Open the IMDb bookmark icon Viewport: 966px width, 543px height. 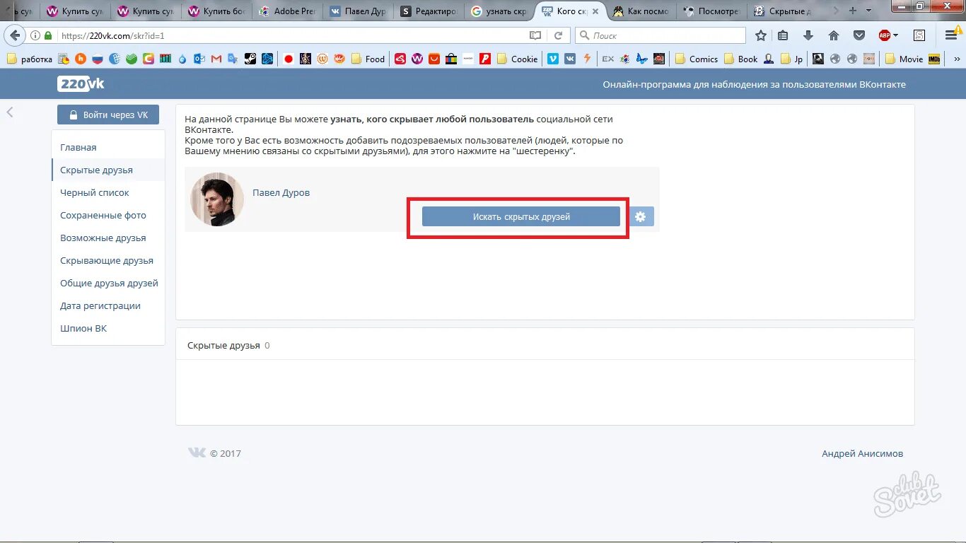(933, 59)
